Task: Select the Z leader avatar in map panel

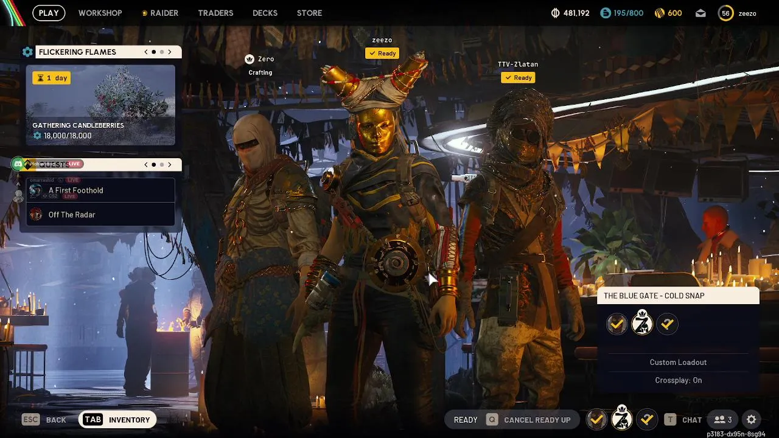Action: tap(642, 322)
